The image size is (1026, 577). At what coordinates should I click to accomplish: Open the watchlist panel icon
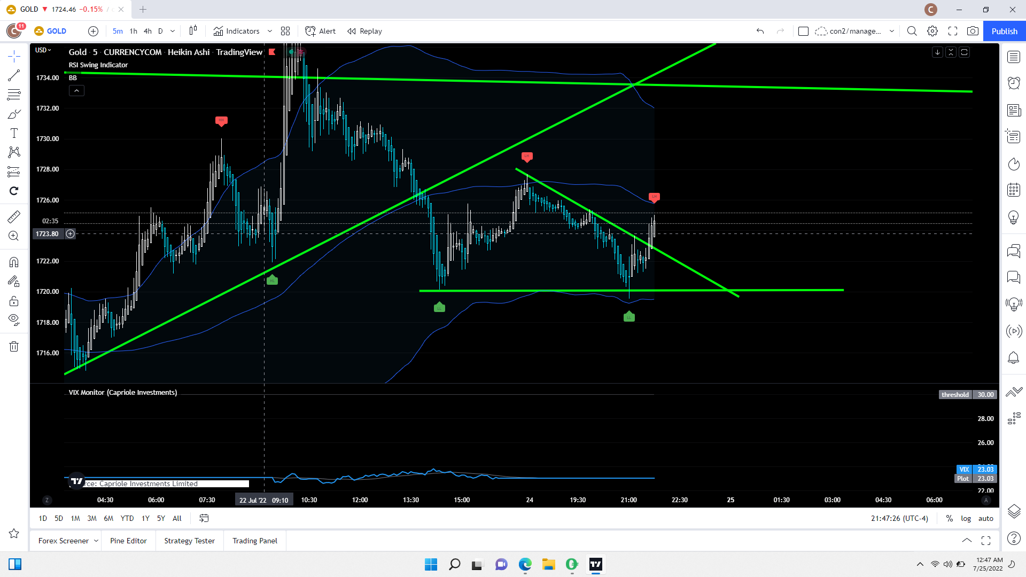1014,57
